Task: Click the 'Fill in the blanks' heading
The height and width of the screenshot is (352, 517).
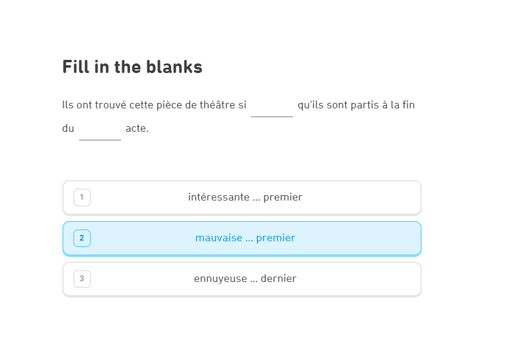Action: click(132, 67)
